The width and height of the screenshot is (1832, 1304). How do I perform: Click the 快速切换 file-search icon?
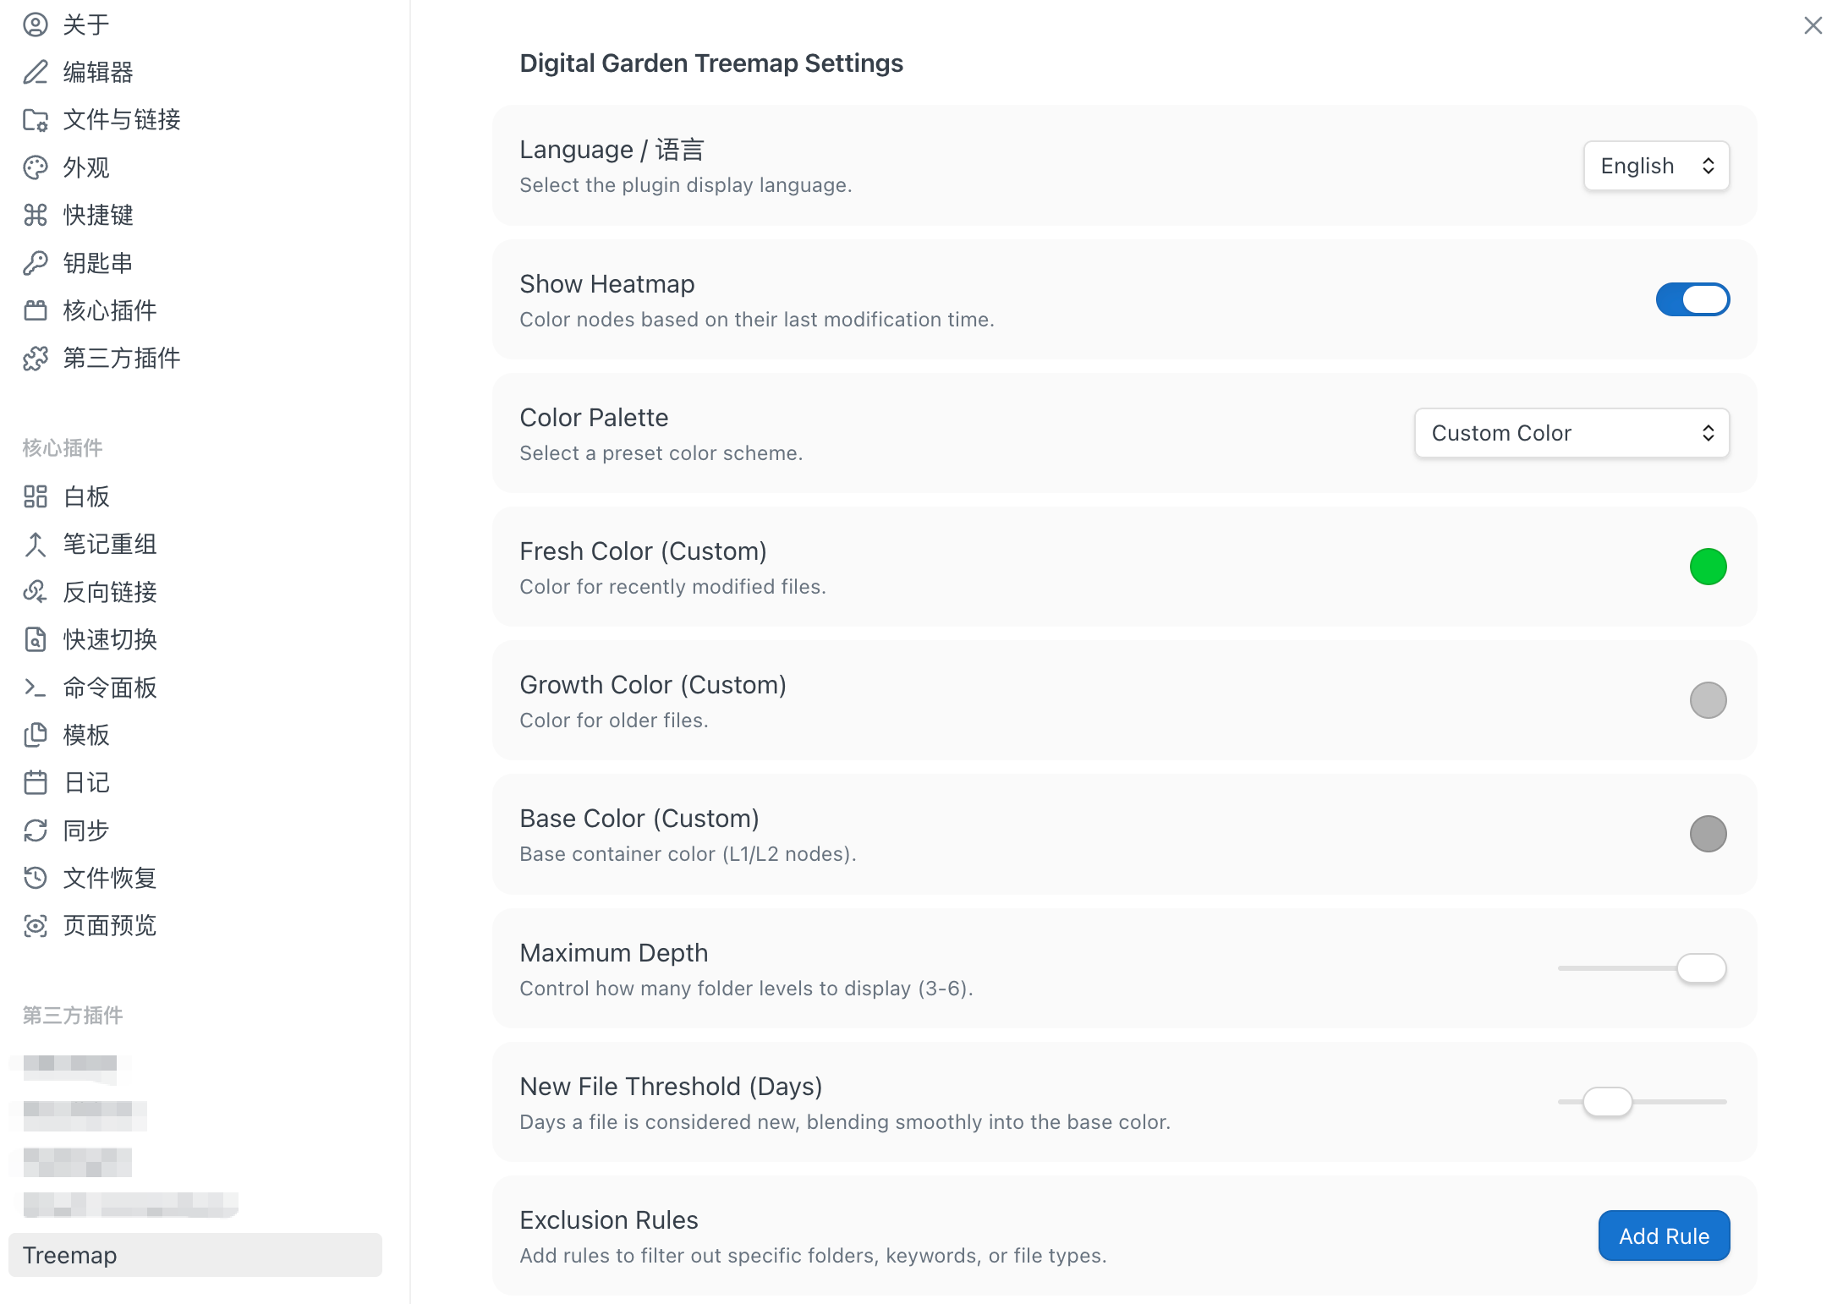click(x=36, y=639)
